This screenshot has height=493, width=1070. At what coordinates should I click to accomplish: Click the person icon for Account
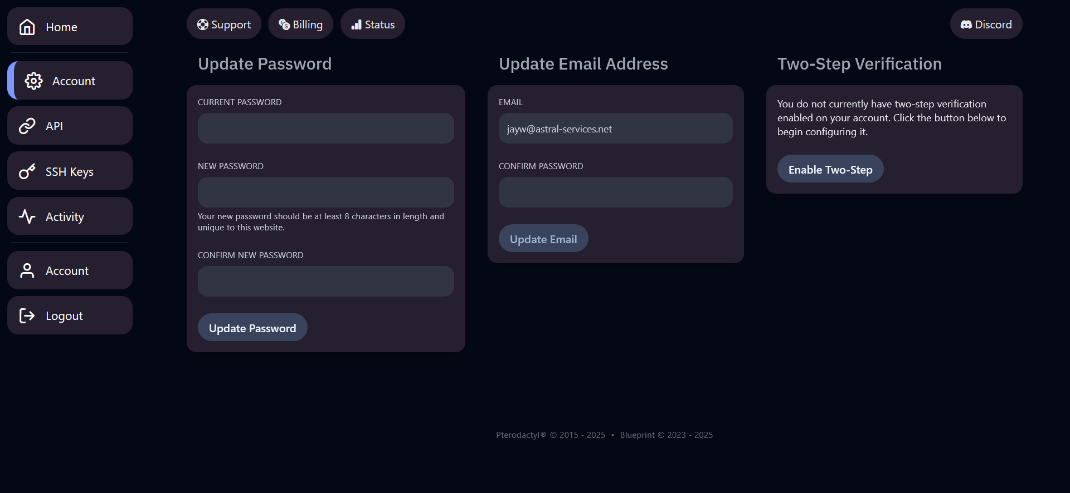click(x=27, y=271)
